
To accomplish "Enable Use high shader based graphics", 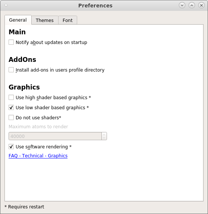I will (11, 97).
